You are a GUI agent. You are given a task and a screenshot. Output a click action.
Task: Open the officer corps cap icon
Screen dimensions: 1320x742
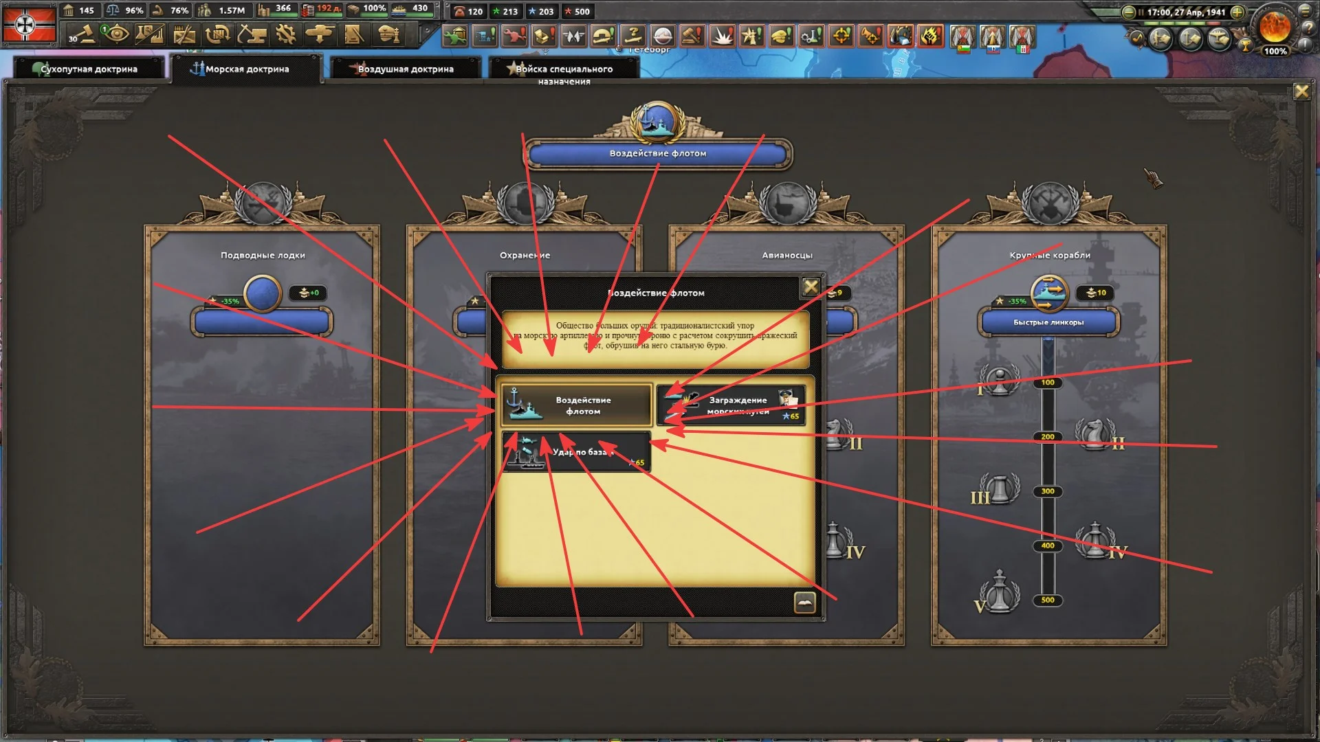tap(388, 34)
